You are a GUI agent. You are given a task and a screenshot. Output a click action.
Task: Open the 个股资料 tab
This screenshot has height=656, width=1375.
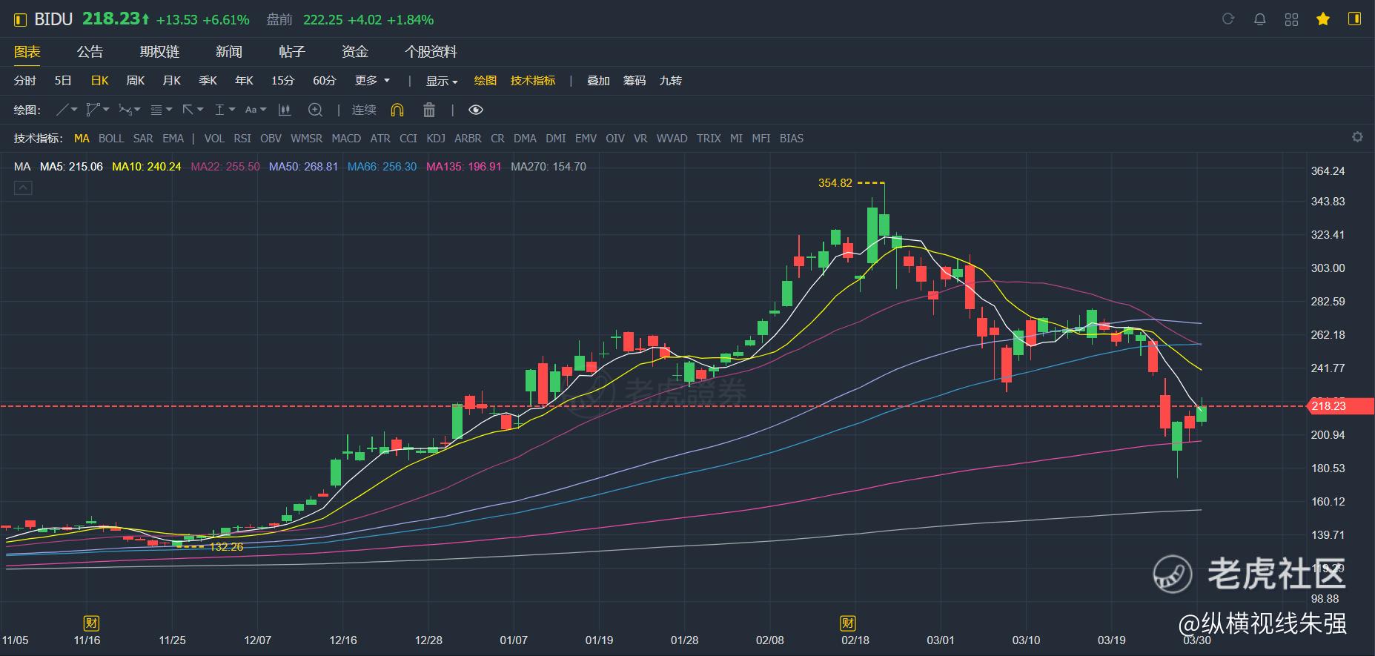coord(431,52)
